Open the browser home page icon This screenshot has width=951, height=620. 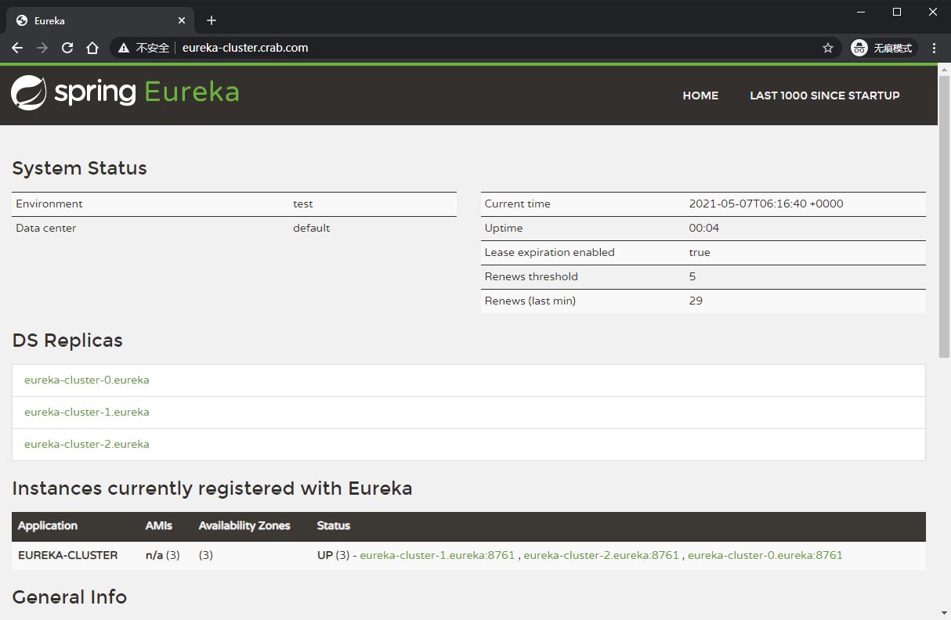point(92,48)
